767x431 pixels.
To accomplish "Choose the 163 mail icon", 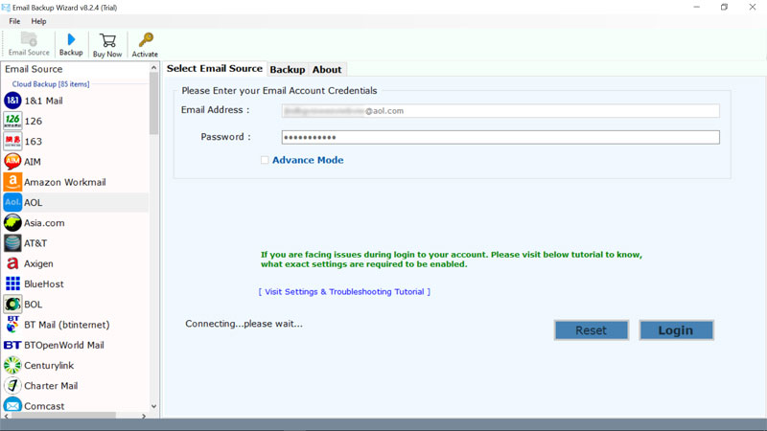I will [12, 141].
